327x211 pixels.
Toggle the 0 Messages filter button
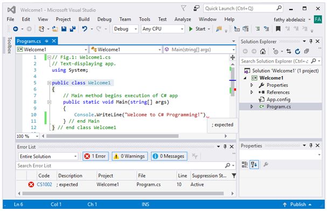(169, 156)
